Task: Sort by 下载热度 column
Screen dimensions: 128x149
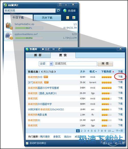Action: 108,71
